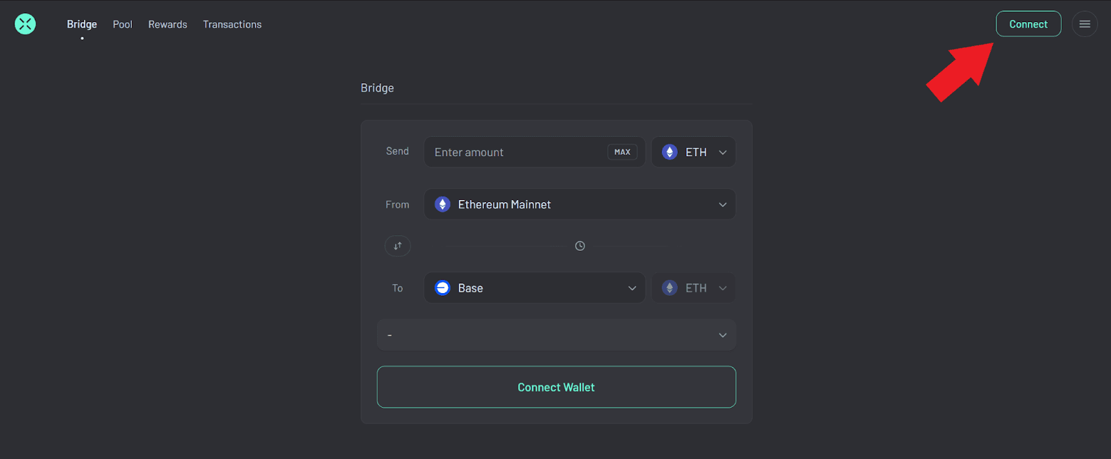Screen dimensions: 1111x459
Task: Open the Base destination network dropdown
Action: tap(632, 287)
